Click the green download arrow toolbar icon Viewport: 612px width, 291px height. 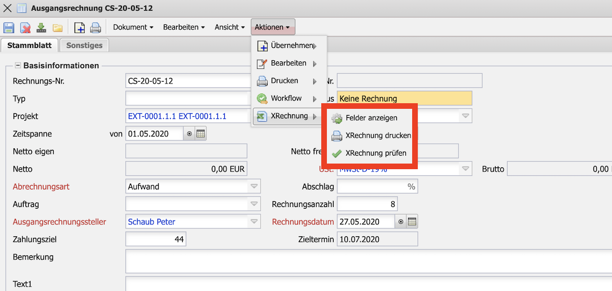(x=41, y=28)
